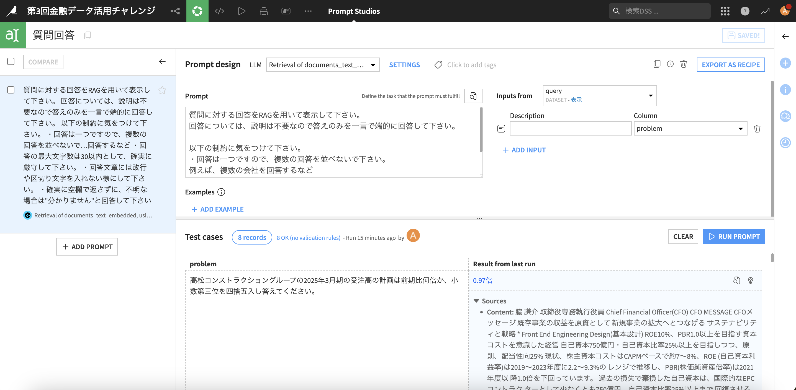The image size is (796, 390).
Task: Click the prompt history clock icon
Action: (x=670, y=64)
